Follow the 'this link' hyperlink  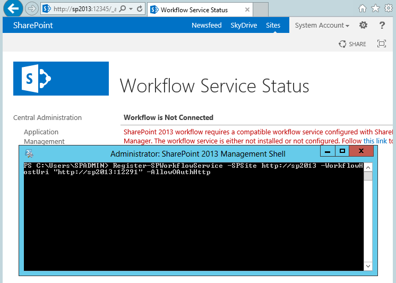[x=375, y=141]
